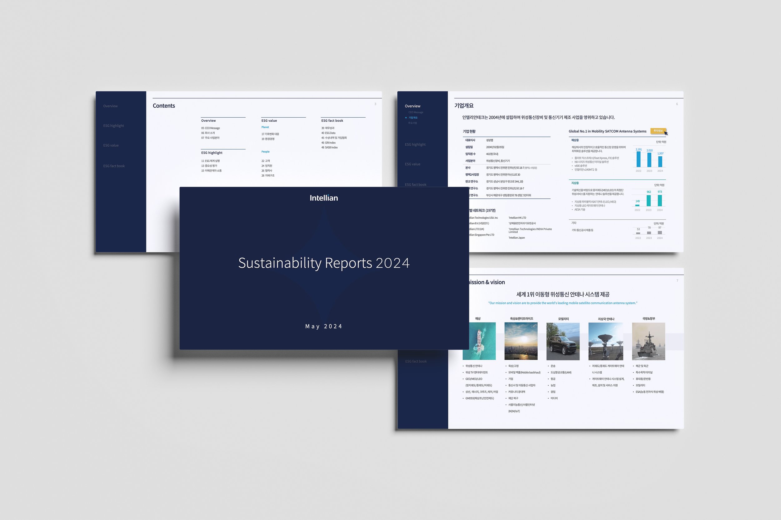Click the 임직원 수 461명 row
The width and height of the screenshot is (781, 520).
coord(506,154)
